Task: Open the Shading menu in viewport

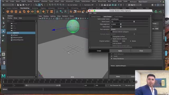Action: [46, 16]
